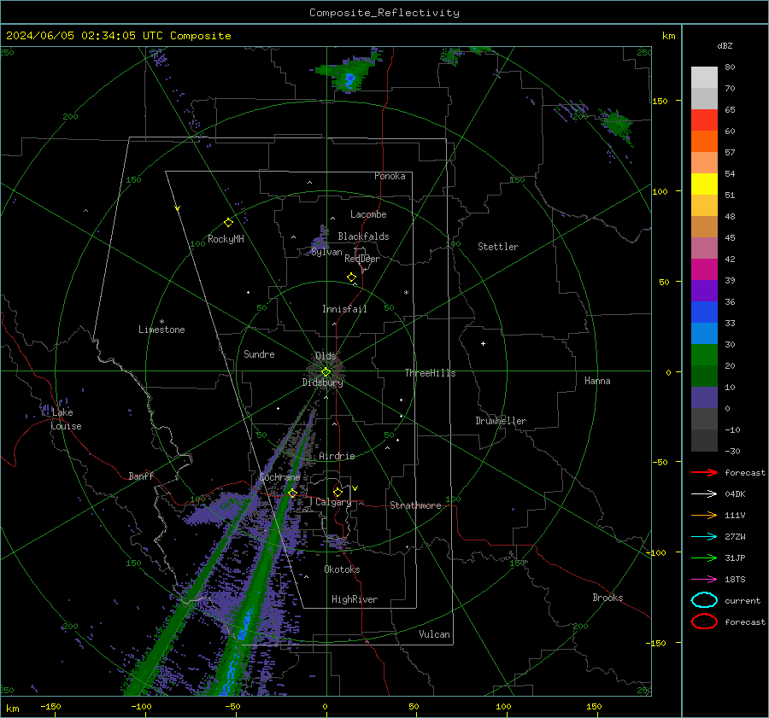The image size is (769, 718).
Task: Click the orange 111V arrow icon
Action: point(704,515)
